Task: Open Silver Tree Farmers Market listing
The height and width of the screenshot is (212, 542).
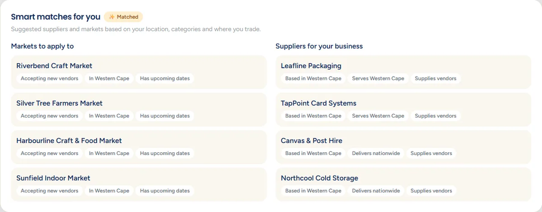Action: (139, 109)
